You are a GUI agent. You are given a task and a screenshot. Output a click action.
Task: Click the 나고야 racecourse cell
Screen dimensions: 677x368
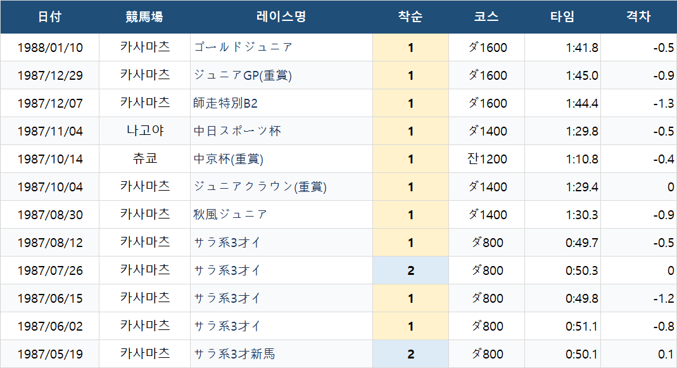[144, 131]
